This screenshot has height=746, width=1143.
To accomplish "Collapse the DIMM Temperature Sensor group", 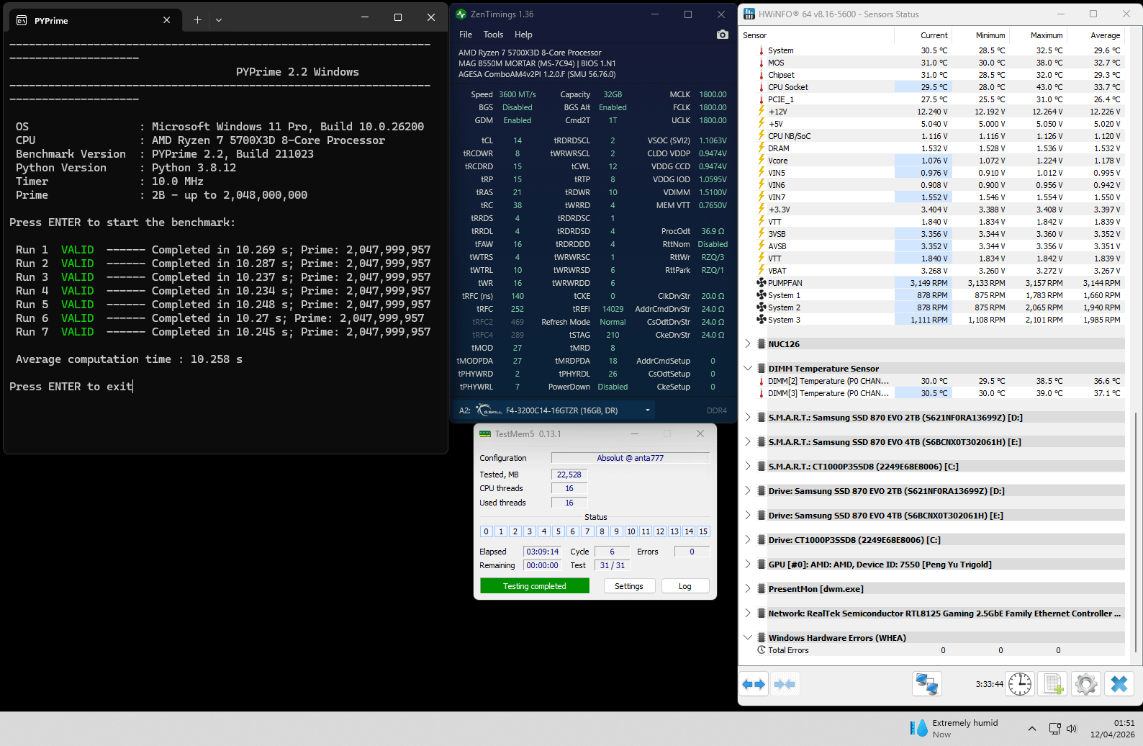I will [748, 369].
